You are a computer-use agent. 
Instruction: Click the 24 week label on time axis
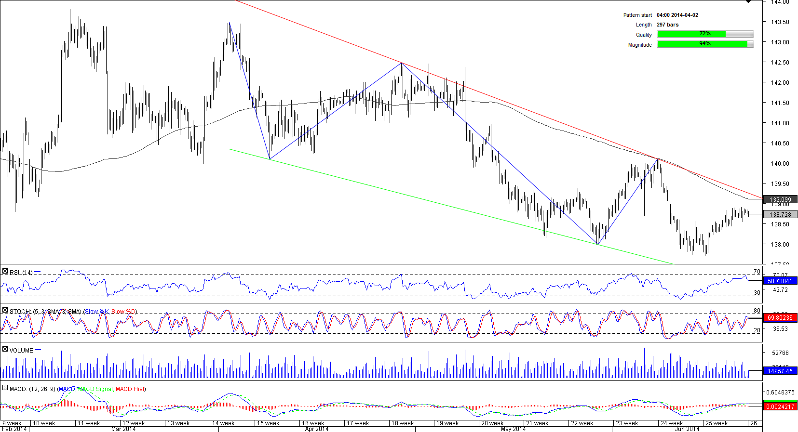point(672,423)
